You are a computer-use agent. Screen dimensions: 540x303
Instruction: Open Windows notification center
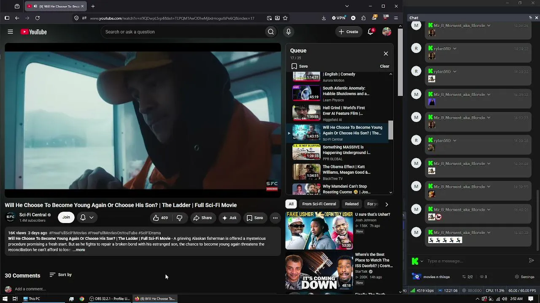pos(530,299)
